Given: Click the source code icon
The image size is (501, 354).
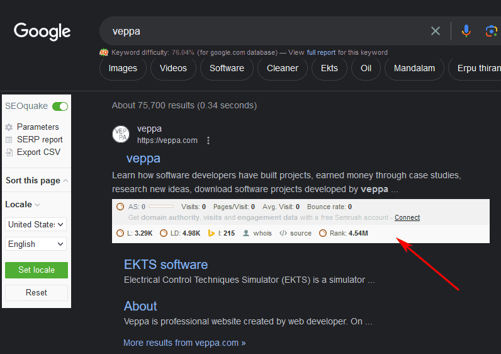Looking at the screenshot, I should coord(283,233).
